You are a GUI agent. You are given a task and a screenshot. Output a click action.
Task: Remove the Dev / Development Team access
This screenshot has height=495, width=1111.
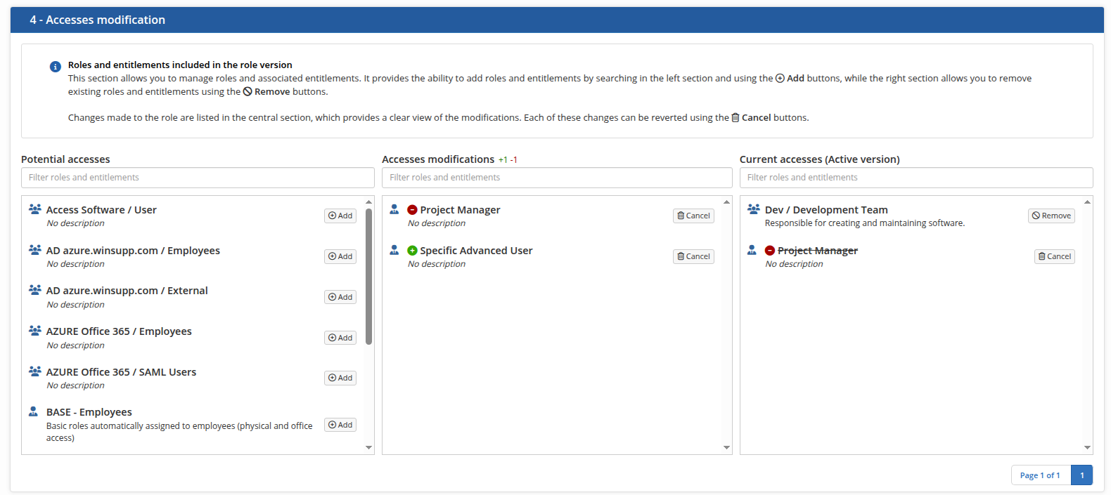point(1051,216)
